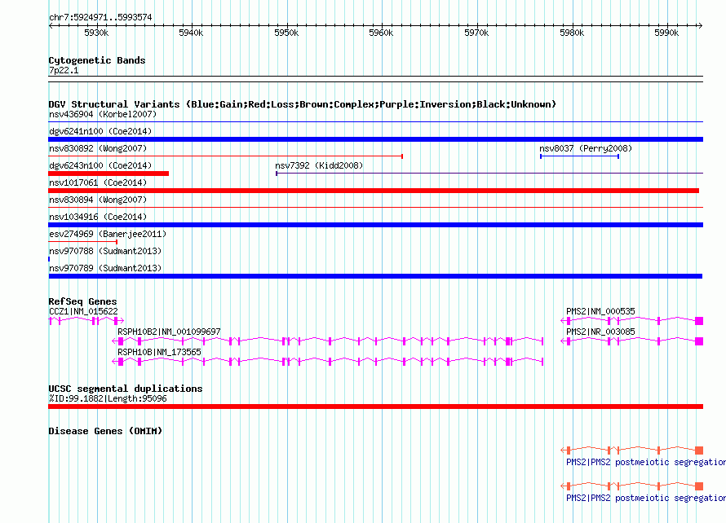Viewport: 726px width, 523px height.
Task: Click the chr7:5924971..5993574 coordinate label
Action: (x=100, y=17)
